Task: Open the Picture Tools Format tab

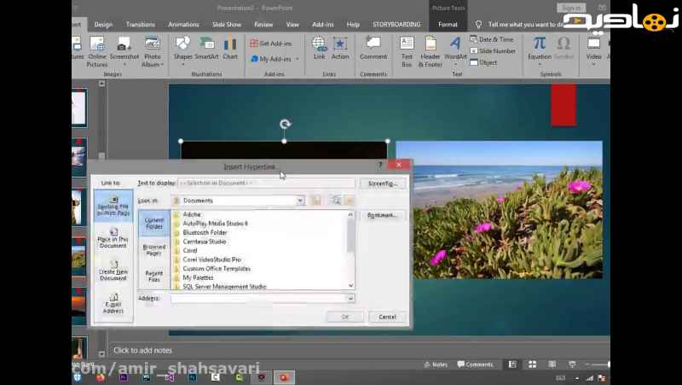Action: click(448, 25)
